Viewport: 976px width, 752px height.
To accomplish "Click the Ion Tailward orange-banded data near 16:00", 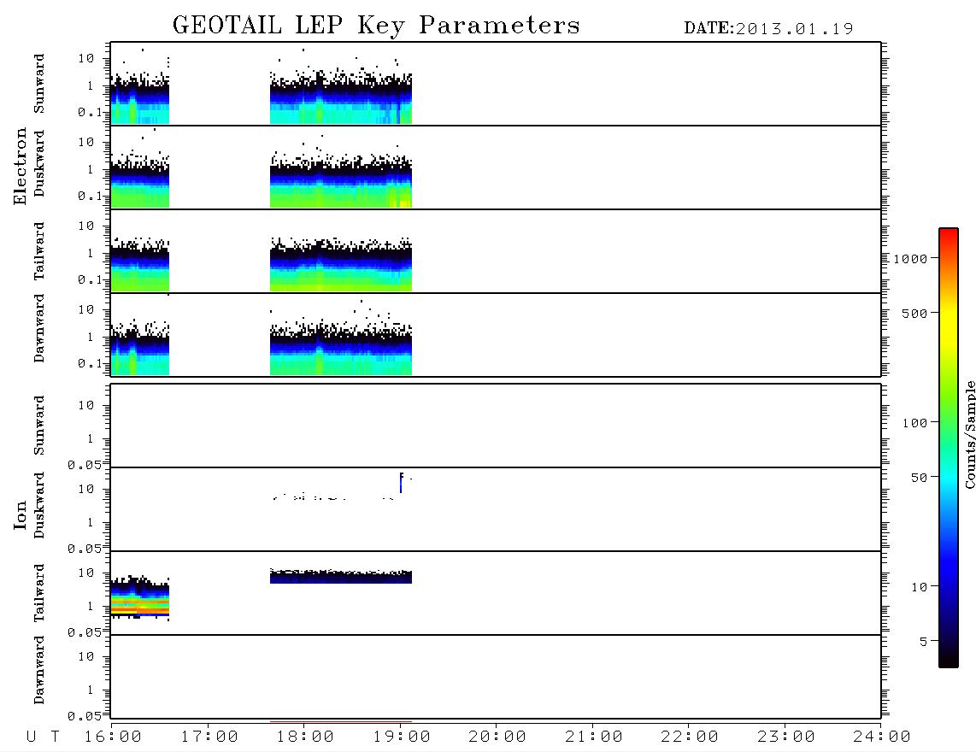I will pos(140,607).
